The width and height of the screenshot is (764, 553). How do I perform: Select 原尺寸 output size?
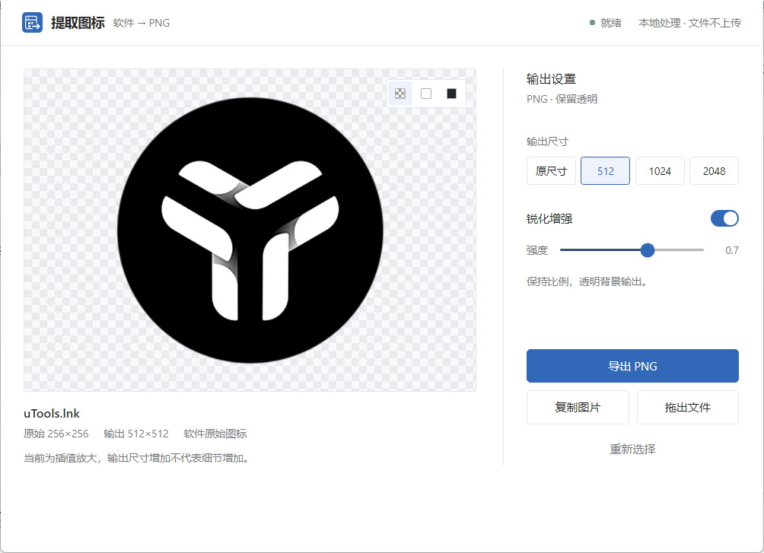pos(551,171)
